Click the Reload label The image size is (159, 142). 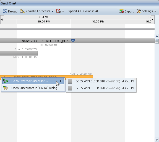coord(13,11)
